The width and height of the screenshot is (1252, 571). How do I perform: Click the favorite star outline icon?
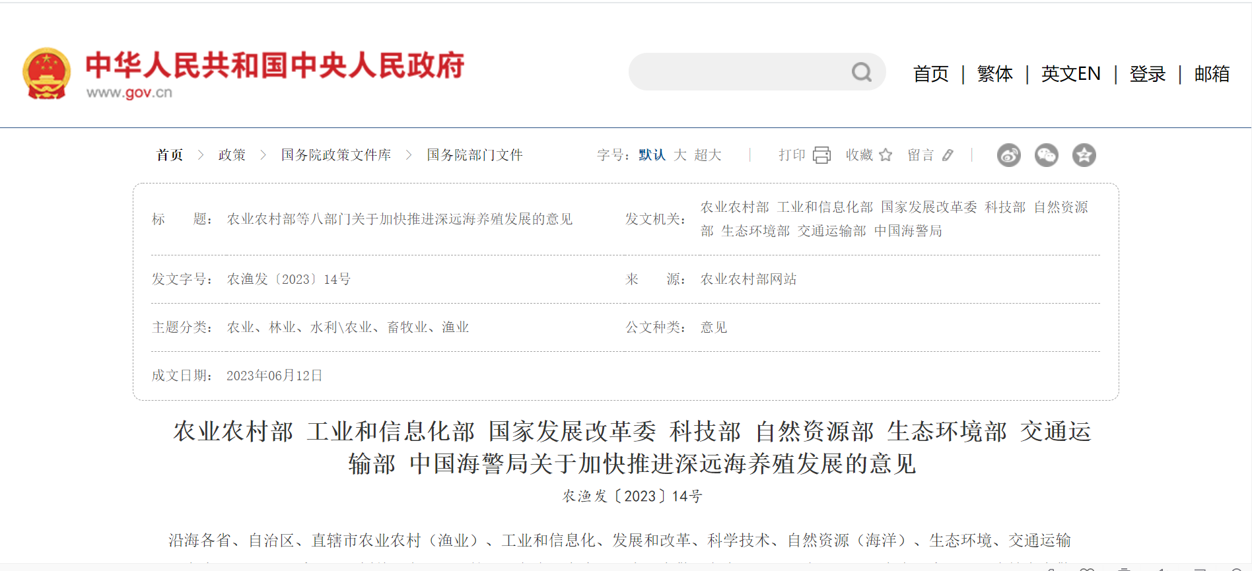(x=886, y=155)
